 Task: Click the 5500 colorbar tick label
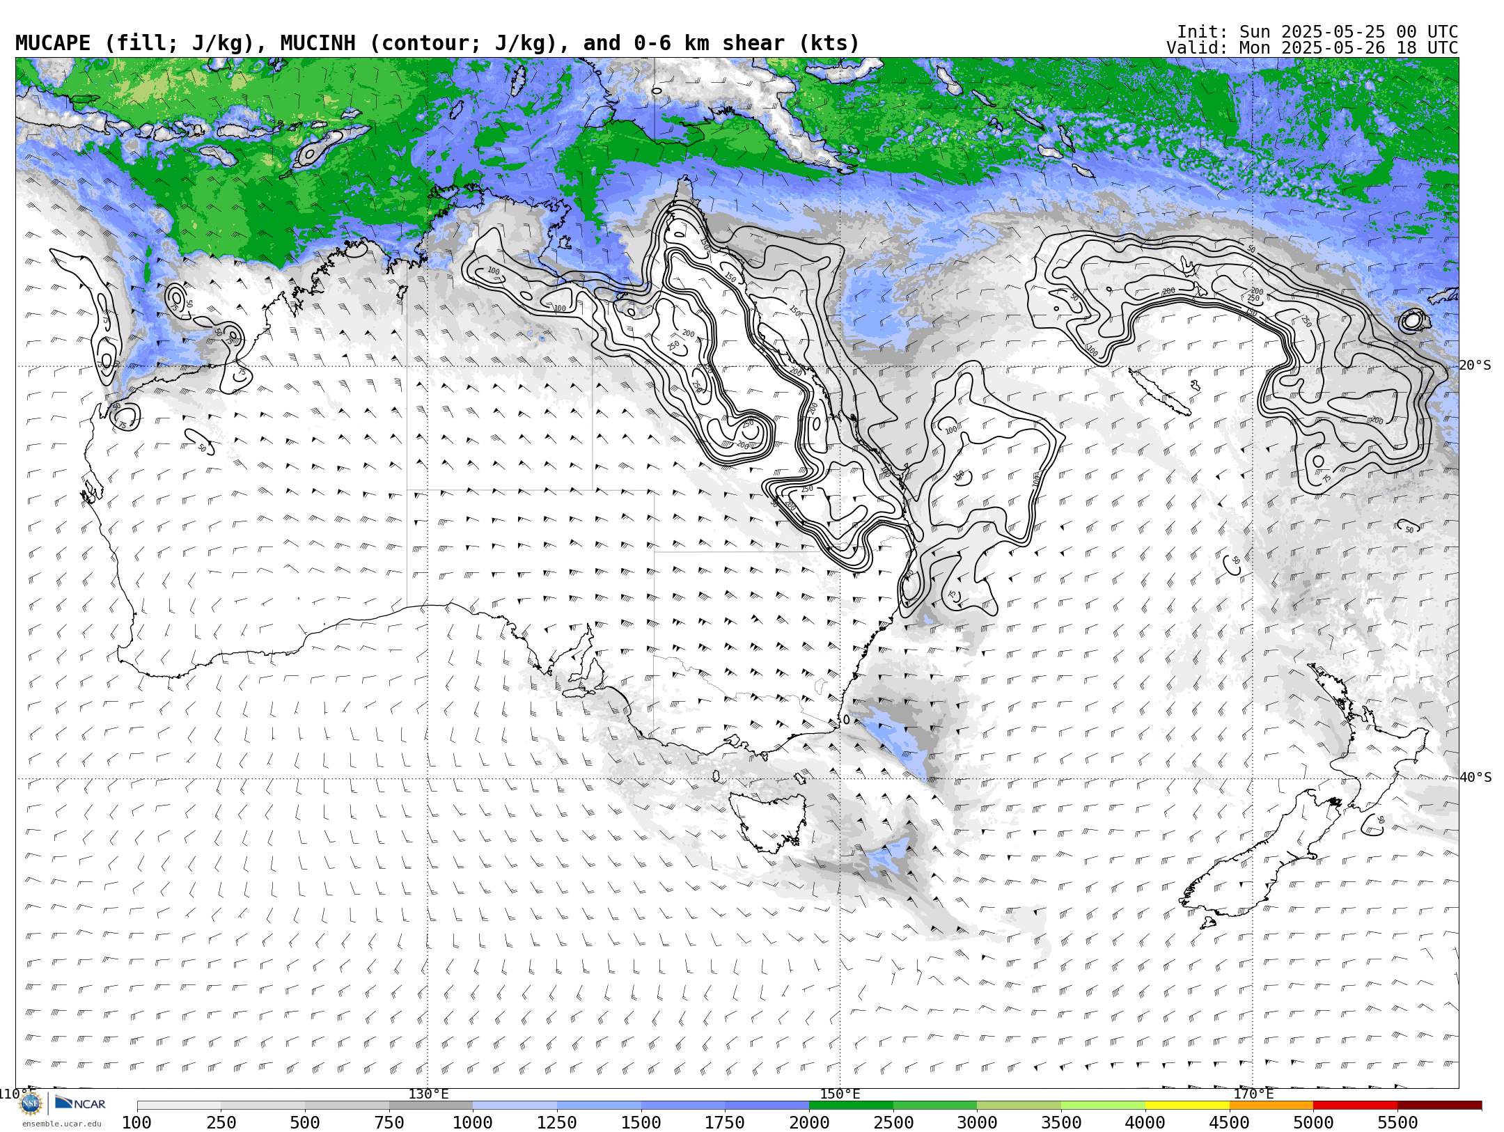click(1397, 1123)
